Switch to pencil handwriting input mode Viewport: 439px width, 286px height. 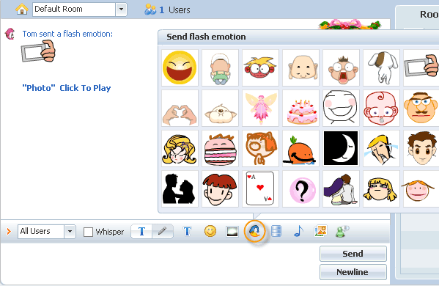click(163, 232)
